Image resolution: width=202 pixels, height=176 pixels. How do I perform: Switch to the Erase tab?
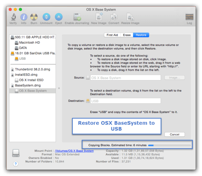click(x=127, y=35)
